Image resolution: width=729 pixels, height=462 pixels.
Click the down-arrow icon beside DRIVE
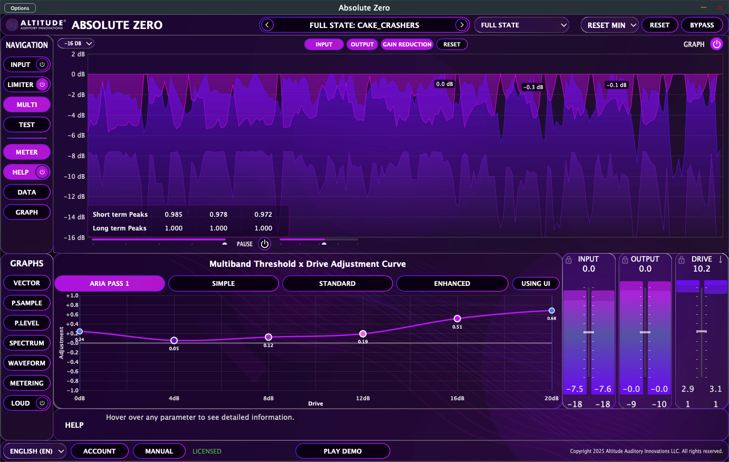719,259
